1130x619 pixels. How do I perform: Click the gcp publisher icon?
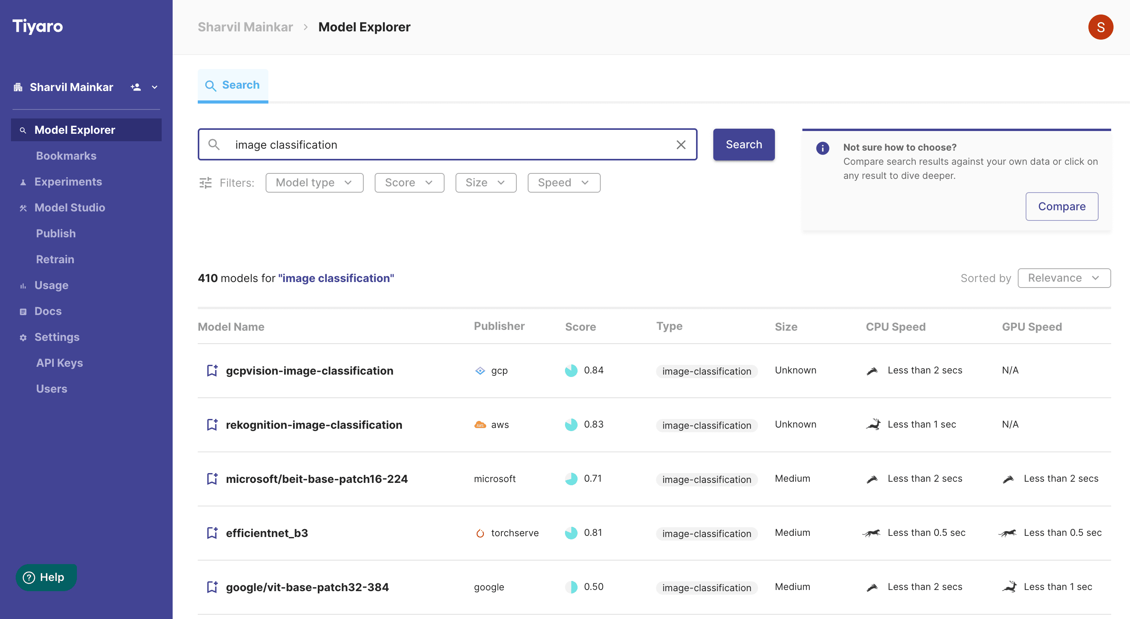(480, 370)
